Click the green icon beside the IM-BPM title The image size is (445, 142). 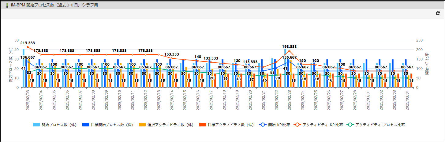(x=7, y=5)
